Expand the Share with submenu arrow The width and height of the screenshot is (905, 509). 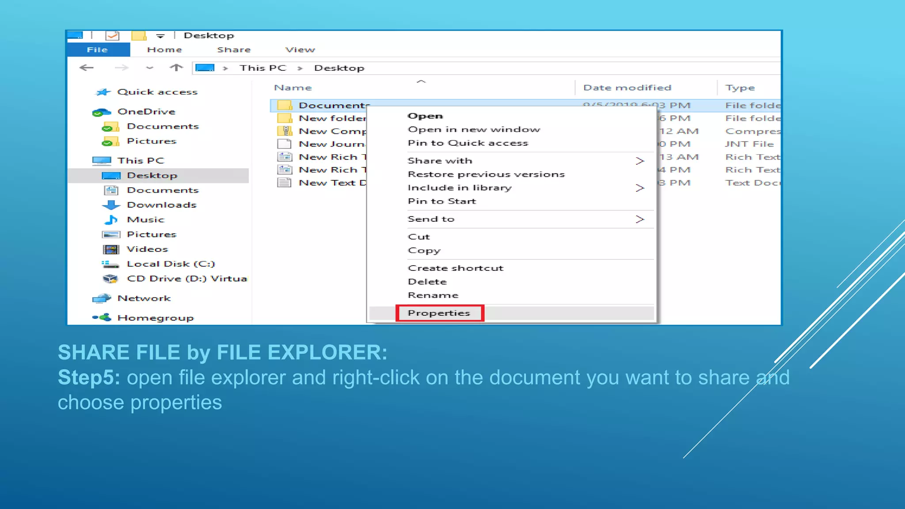click(639, 161)
